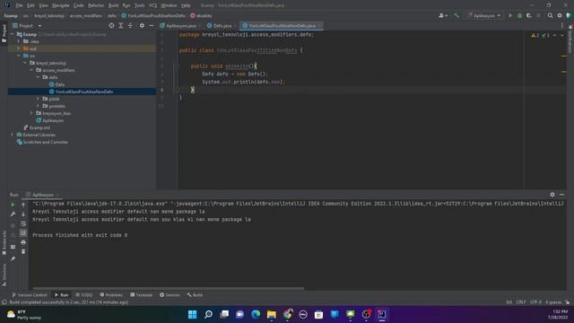Open the Aplikasyon run configuration dropdown
The width and height of the screenshot is (574, 323).
[483, 16]
